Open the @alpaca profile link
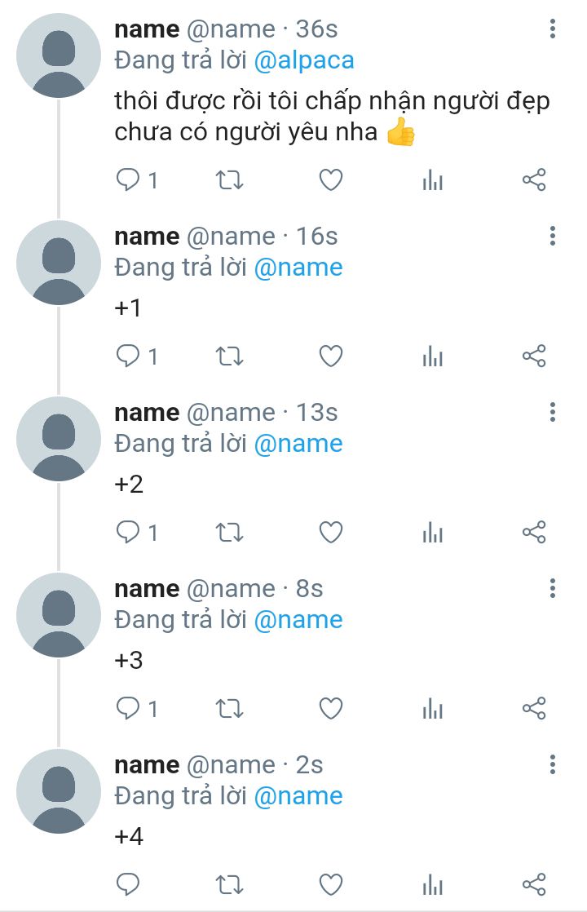Viewport: 587px width, 912px height. click(304, 60)
